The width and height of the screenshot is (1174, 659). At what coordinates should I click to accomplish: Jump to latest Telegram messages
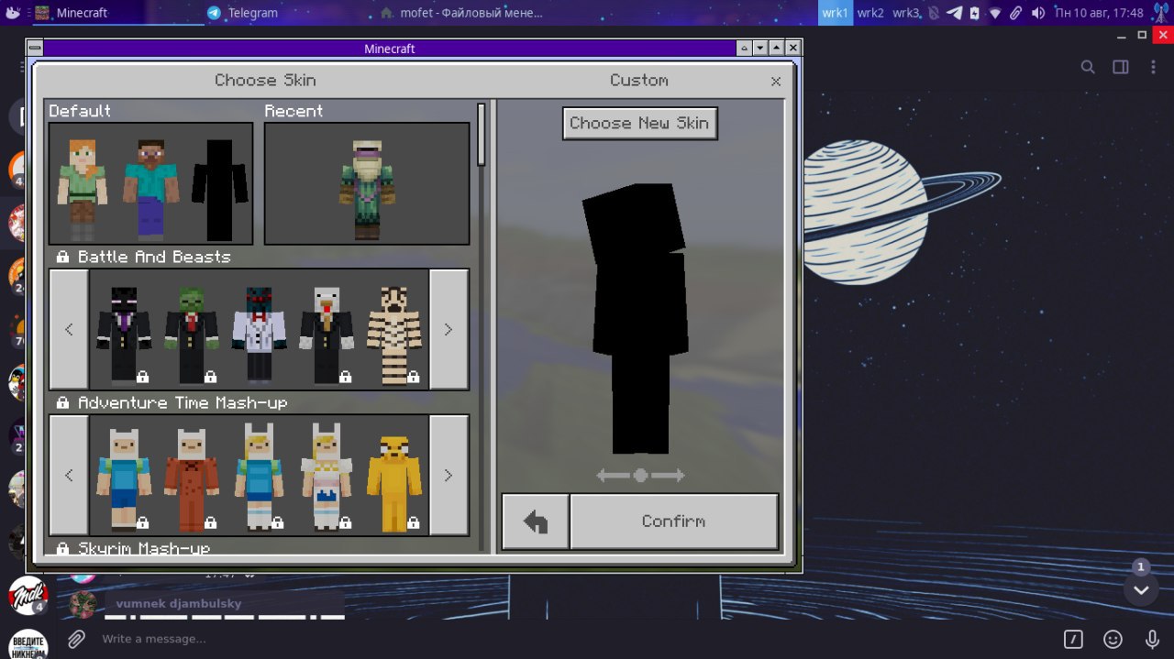[1141, 589]
